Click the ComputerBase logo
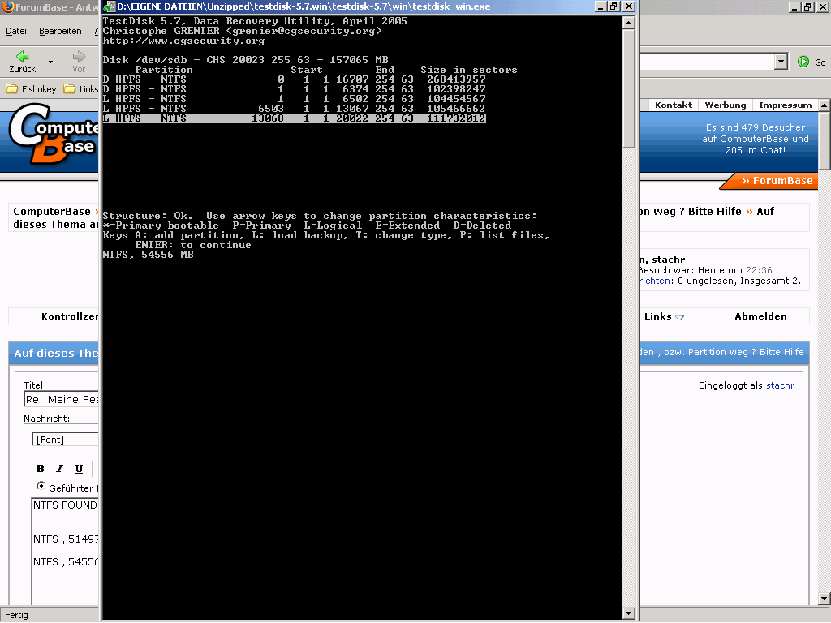 (54, 134)
